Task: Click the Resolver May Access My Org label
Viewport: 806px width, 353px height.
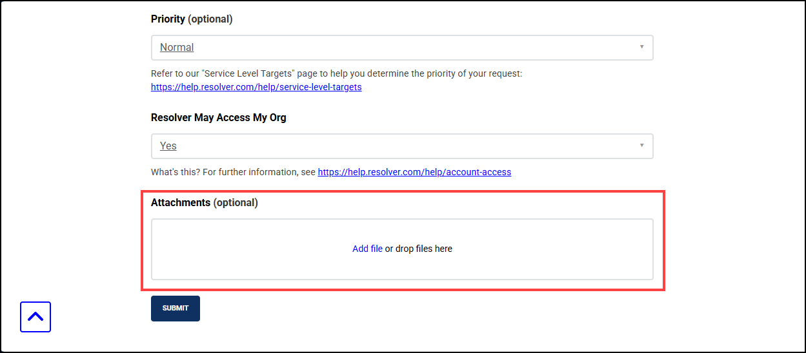Action: coord(218,118)
